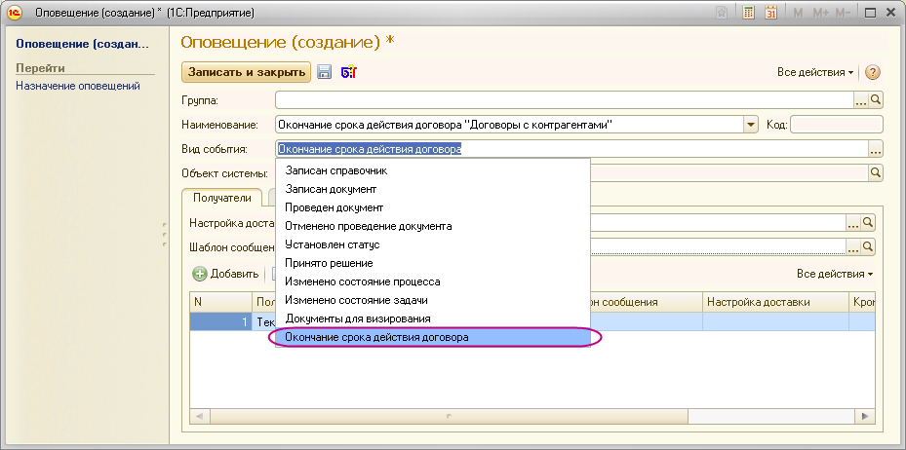
Task: Open the calculator from the title bar
Action: 749,13
